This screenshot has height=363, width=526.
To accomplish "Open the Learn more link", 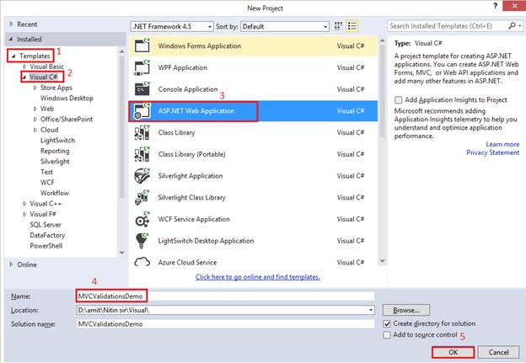I will pyautogui.click(x=502, y=144).
